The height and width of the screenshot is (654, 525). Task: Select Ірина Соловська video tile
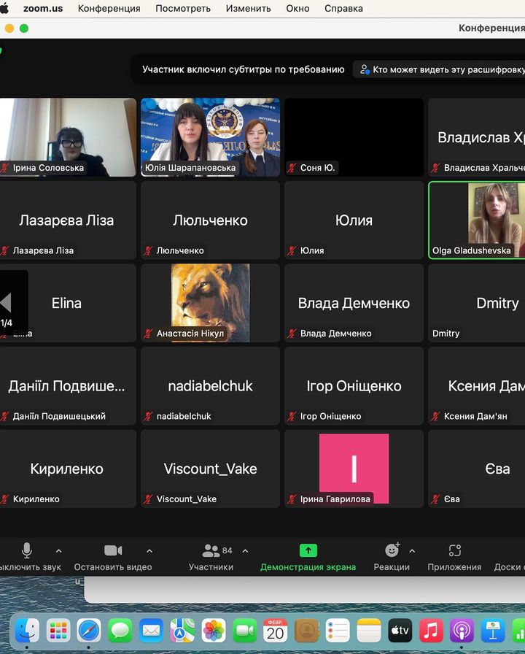(68, 137)
